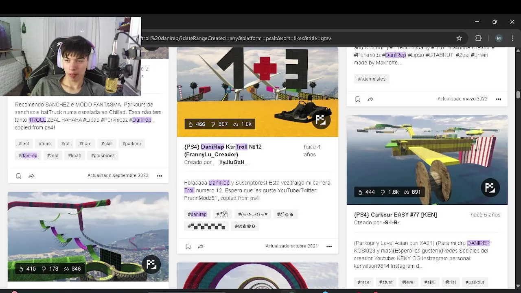This screenshot has height=293, width=521.
Task: Select the #level tag
Action: pos(408,282)
